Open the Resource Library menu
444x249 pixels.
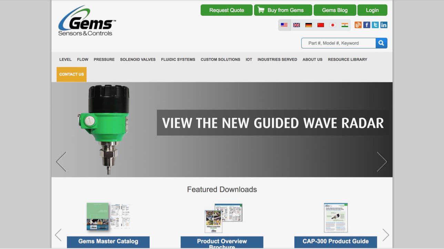click(347, 60)
